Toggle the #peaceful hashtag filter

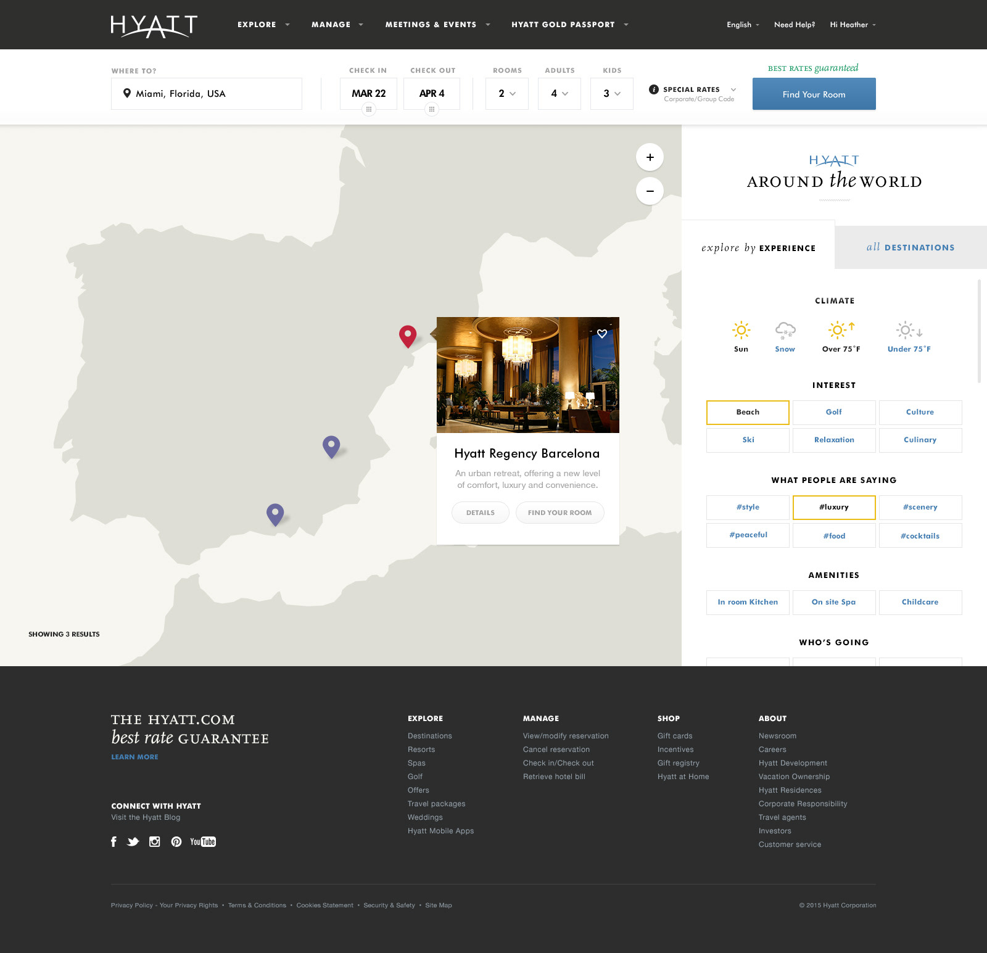[x=748, y=535]
